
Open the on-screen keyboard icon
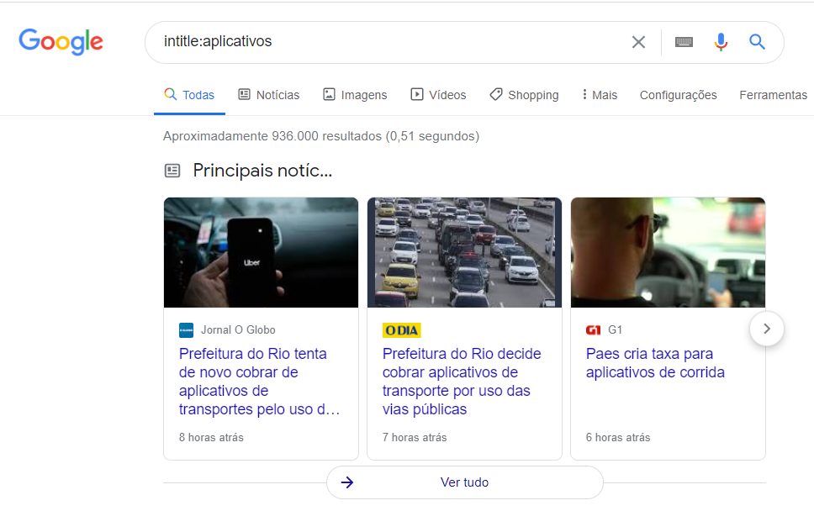click(x=684, y=42)
